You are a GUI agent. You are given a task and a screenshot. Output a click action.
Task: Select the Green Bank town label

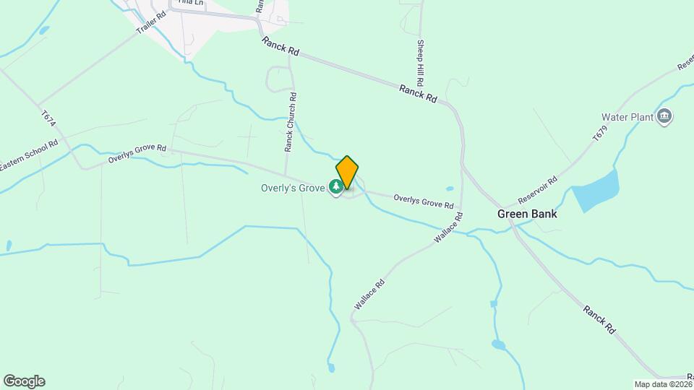527,214
